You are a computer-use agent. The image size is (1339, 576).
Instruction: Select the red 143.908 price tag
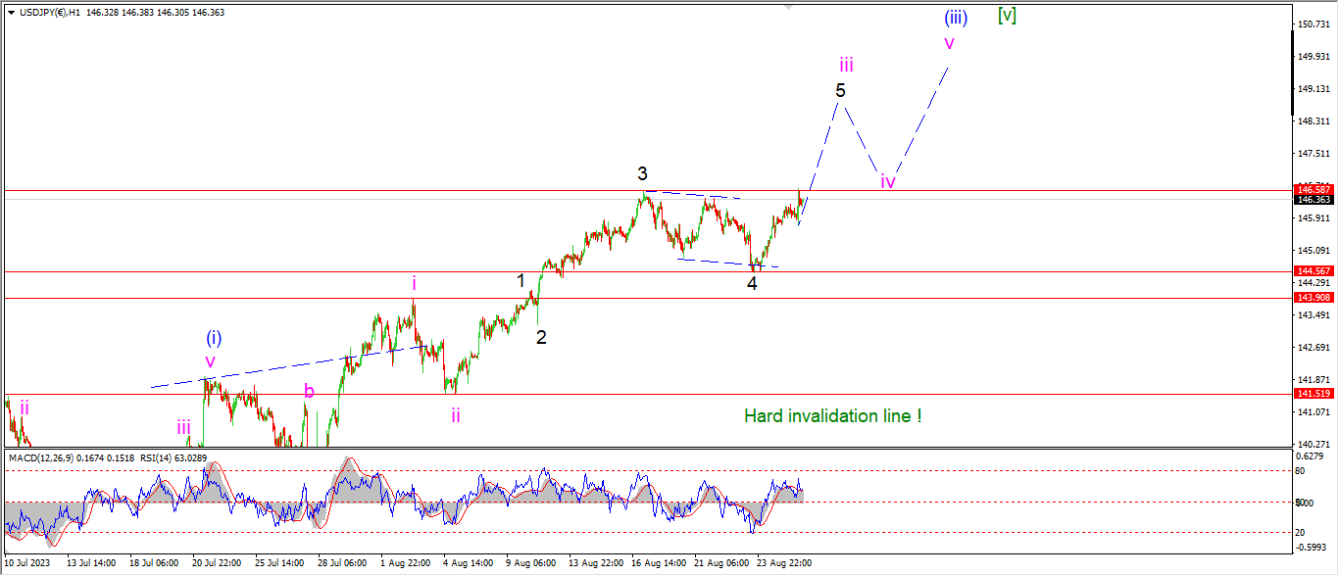[1314, 297]
